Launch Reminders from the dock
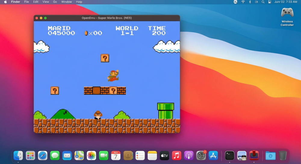The width and height of the screenshot is (301, 164). point(140,155)
